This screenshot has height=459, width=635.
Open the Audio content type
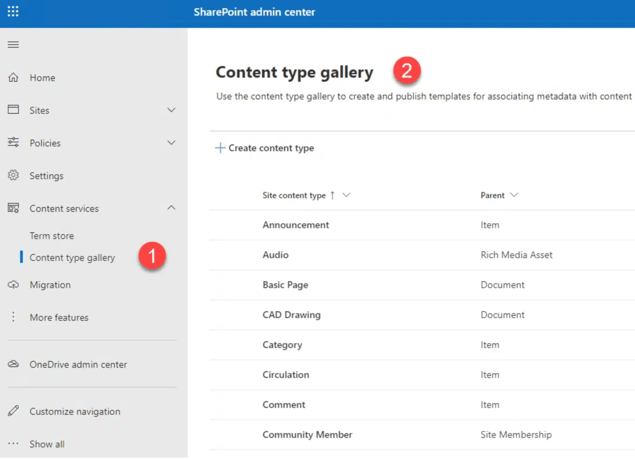click(x=275, y=255)
